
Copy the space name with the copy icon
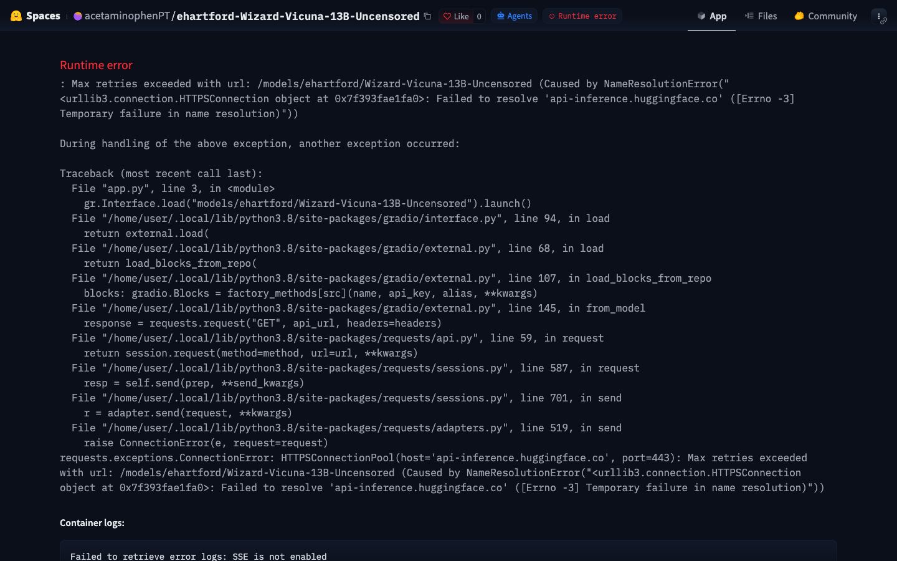pyautogui.click(x=427, y=16)
